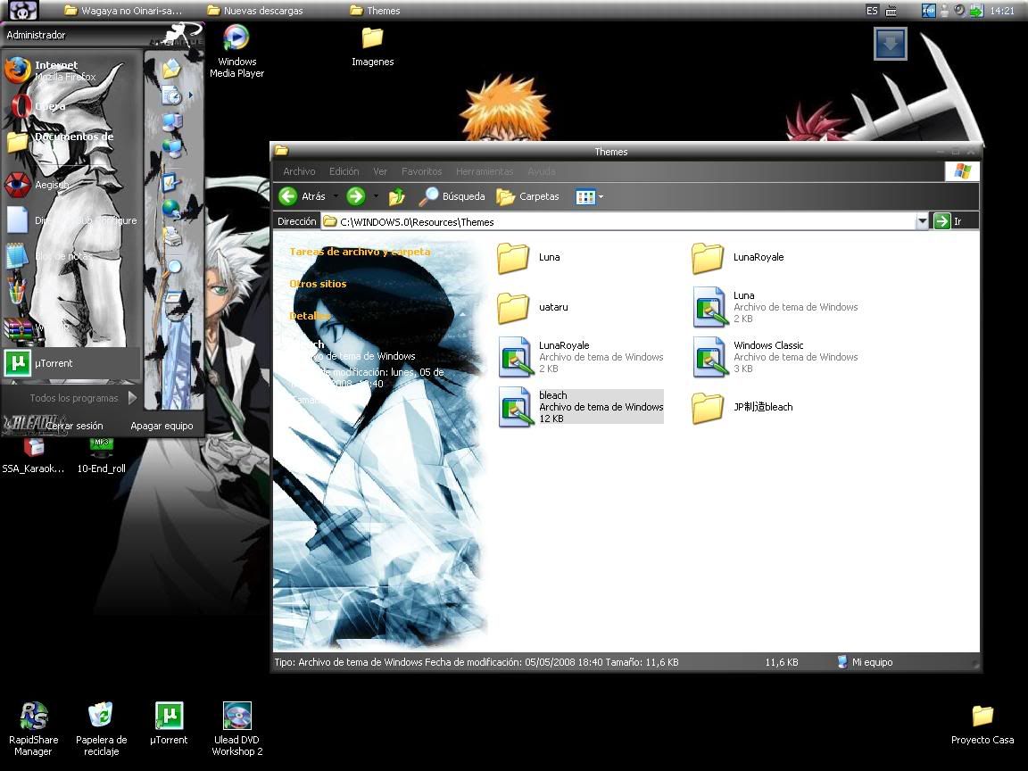Screen dimensions: 1028x771
Task: Open recent documents clock icon in start menu
Action: (x=171, y=95)
